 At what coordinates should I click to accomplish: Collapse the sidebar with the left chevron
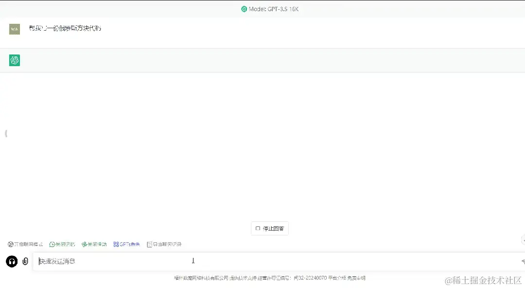[5, 133]
